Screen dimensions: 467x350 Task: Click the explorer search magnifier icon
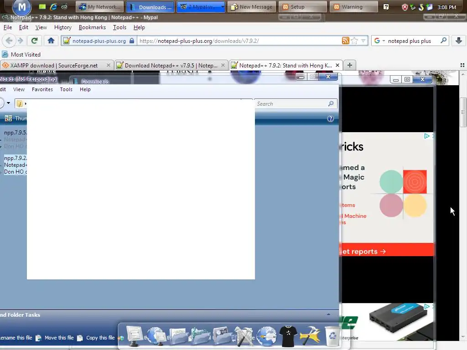click(x=331, y=103)
